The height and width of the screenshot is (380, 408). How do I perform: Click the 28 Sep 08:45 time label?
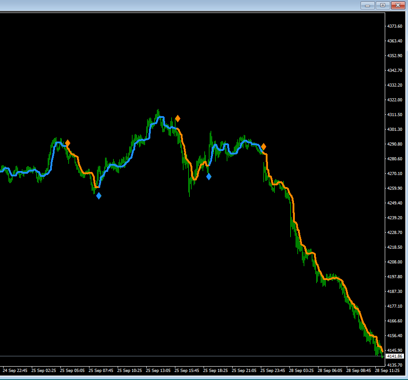coord(358,371)
